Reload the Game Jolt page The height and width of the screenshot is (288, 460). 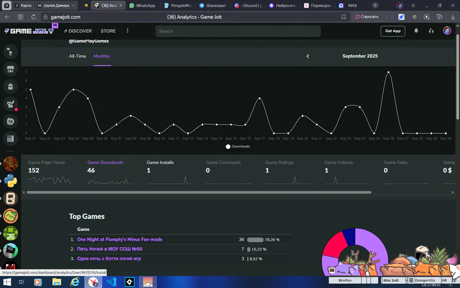pyautogui.click(x=33, y=17)
